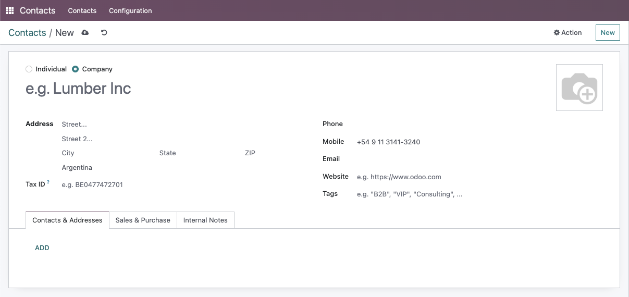The width and height of the screenshot is (629, 297).
Task: Open the Action gear menu
Action: point(568,33)
